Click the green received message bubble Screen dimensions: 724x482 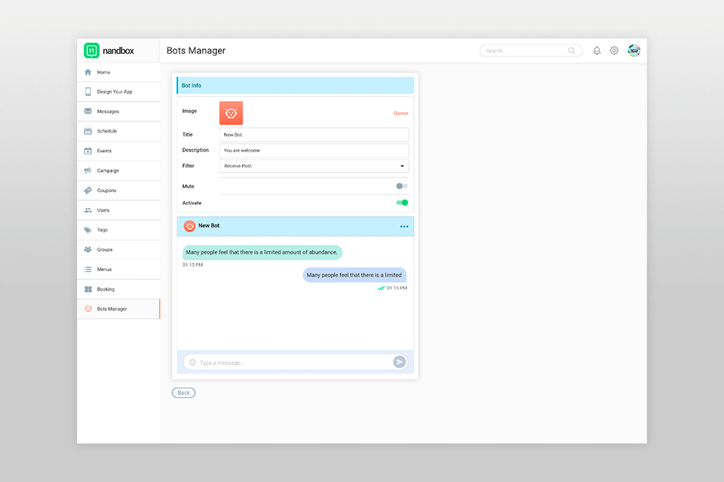tap(262, 252)
